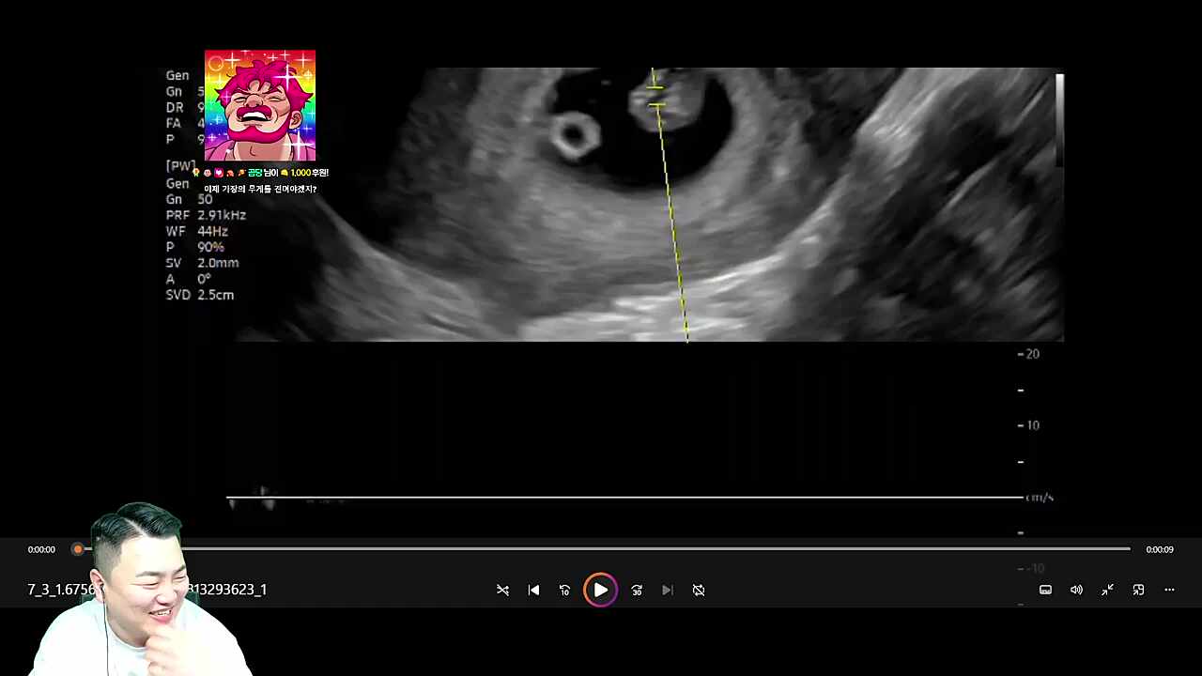Click the elapsed time 0:00:00 label
The height and width of the screenshot is (676, 1202).
(41, 549)
